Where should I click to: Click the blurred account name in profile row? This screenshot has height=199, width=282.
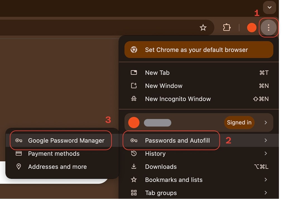tap(158, 123)
